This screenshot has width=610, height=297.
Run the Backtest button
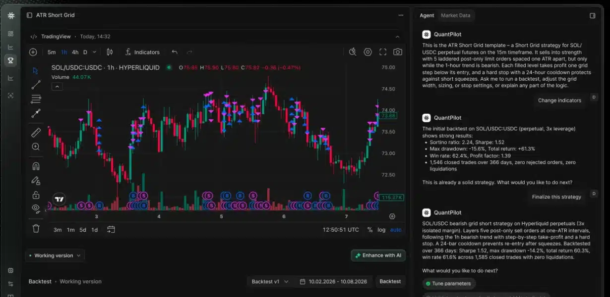pos(390,281)
